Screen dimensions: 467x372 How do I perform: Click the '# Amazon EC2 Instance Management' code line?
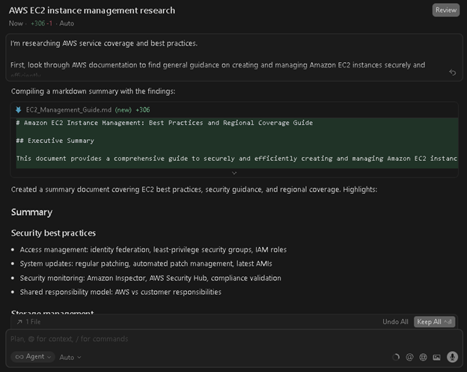[165, 123]
